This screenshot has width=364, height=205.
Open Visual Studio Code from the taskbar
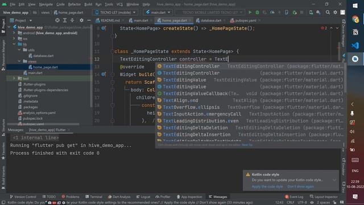pyautogui.click(x=355, y=46)
